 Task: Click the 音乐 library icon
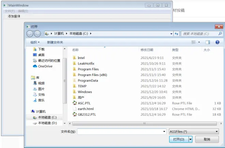point(35,100)
